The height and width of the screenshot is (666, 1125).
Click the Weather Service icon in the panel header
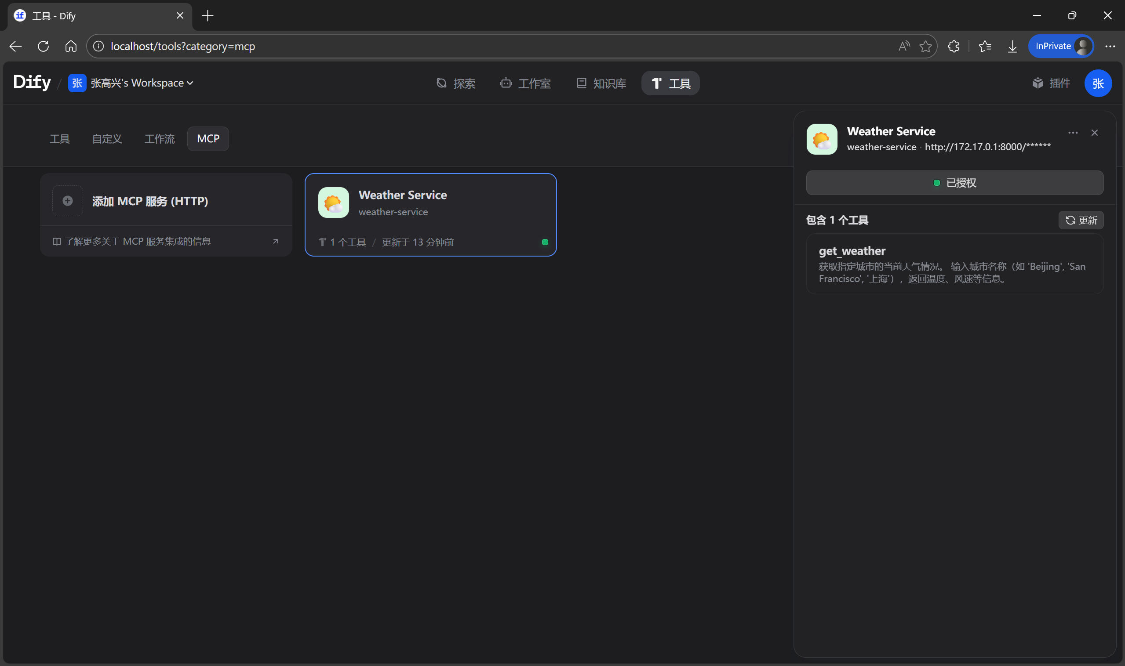pyautogui.click(x=821, y=139)
